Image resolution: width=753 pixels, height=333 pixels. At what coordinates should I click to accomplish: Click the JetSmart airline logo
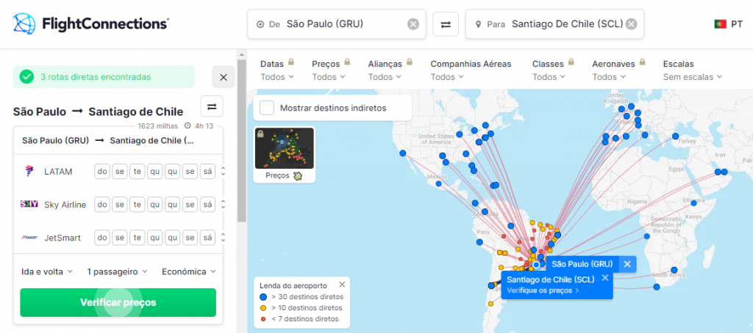(x=29, y=237)
